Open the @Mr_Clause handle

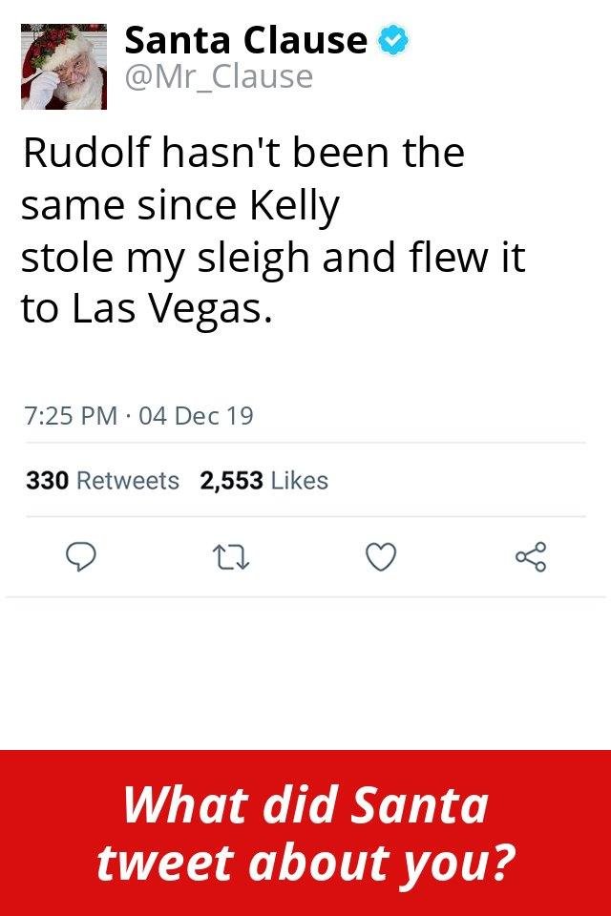click(x=219, y=76)
